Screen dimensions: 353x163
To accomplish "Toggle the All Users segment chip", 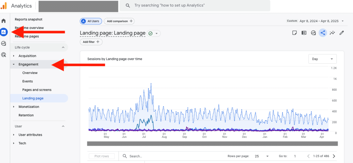I will [x=90, y=21].
